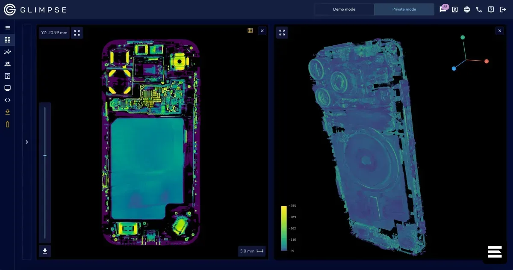The width and height of the screenshot is (513, 270).
Task: Click the yellow battery sidebar icon
Action: point(7,125)
